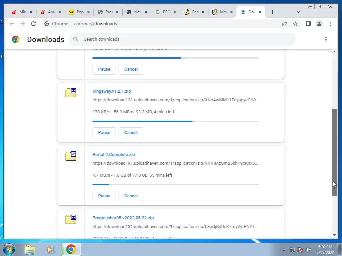Click the search magnifier icon
This screenshot has height=256, width=342.
click(76, 39)
